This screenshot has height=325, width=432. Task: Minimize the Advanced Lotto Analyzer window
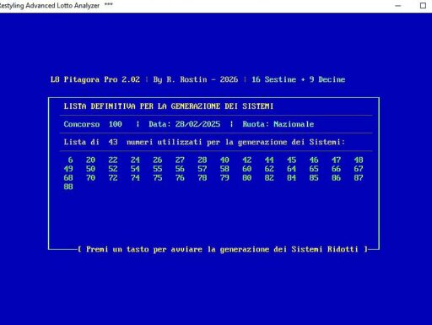coord(398,5)
